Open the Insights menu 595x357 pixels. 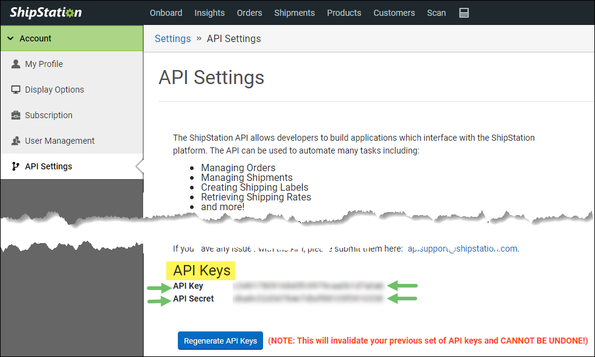click(x=209, y=13)
